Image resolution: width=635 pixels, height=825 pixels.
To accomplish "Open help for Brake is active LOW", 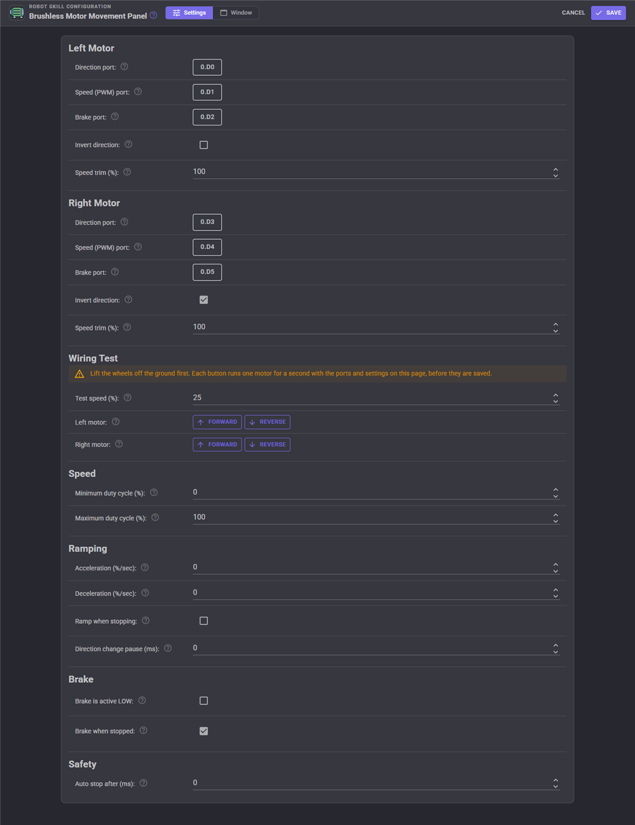I will pos(142,700).
